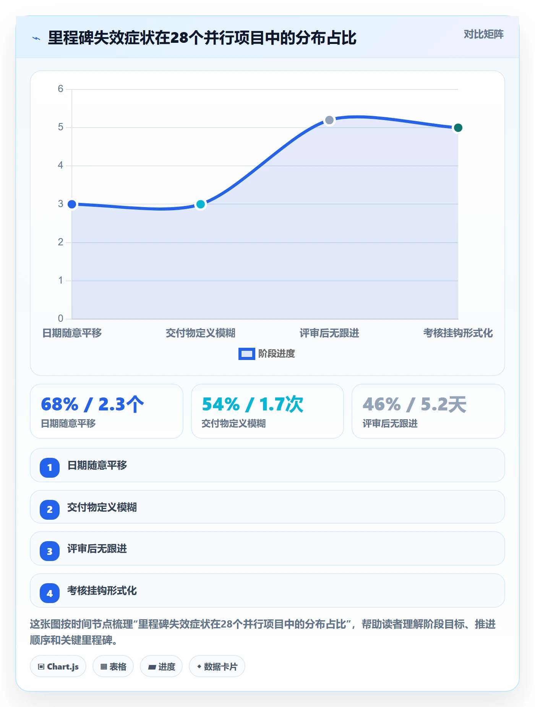Click the 数据卡片 tag
Screen dimensions: 535x707
click(x=217, y=666)
